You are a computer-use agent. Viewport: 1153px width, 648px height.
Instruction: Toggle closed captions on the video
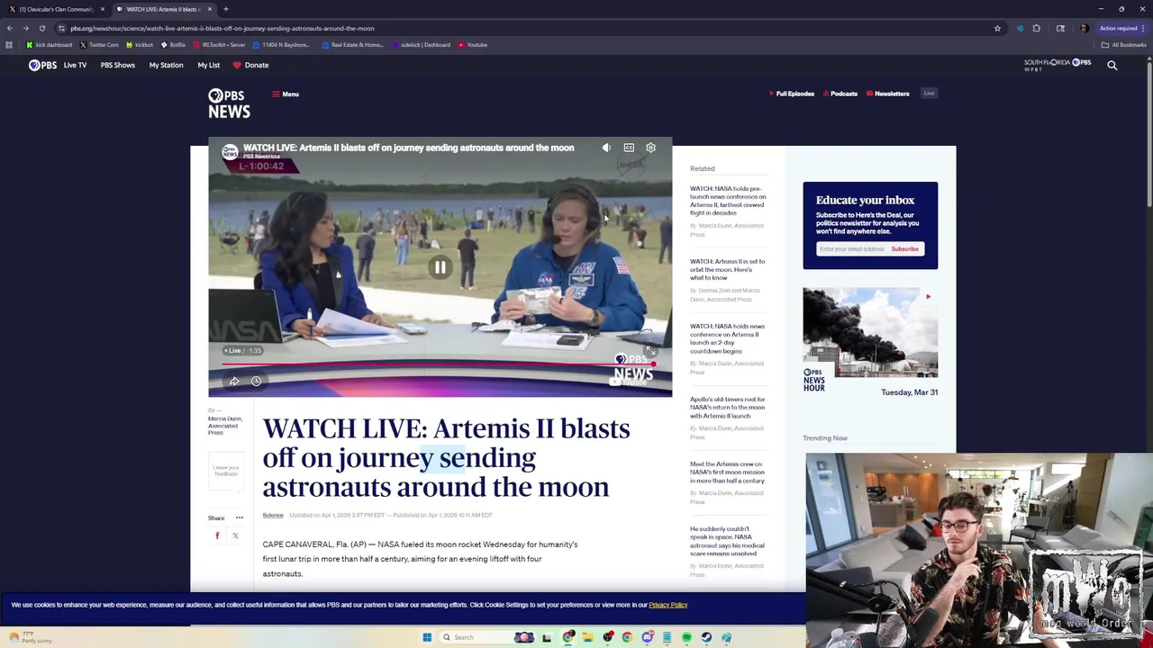point(629,148)
